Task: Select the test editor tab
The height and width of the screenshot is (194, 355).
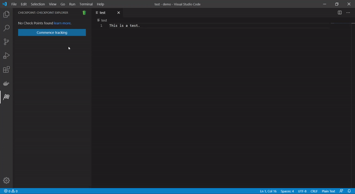Action: tap(108, 13)
